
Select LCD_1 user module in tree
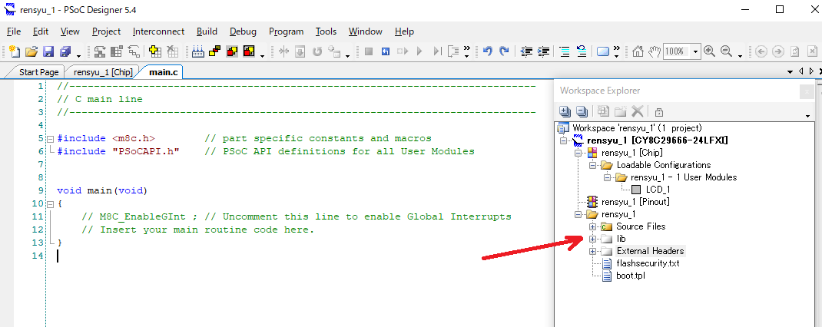click(658, 190)
